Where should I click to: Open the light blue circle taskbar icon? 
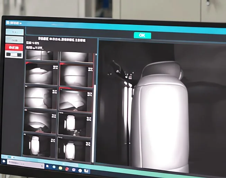pos(54,167)
